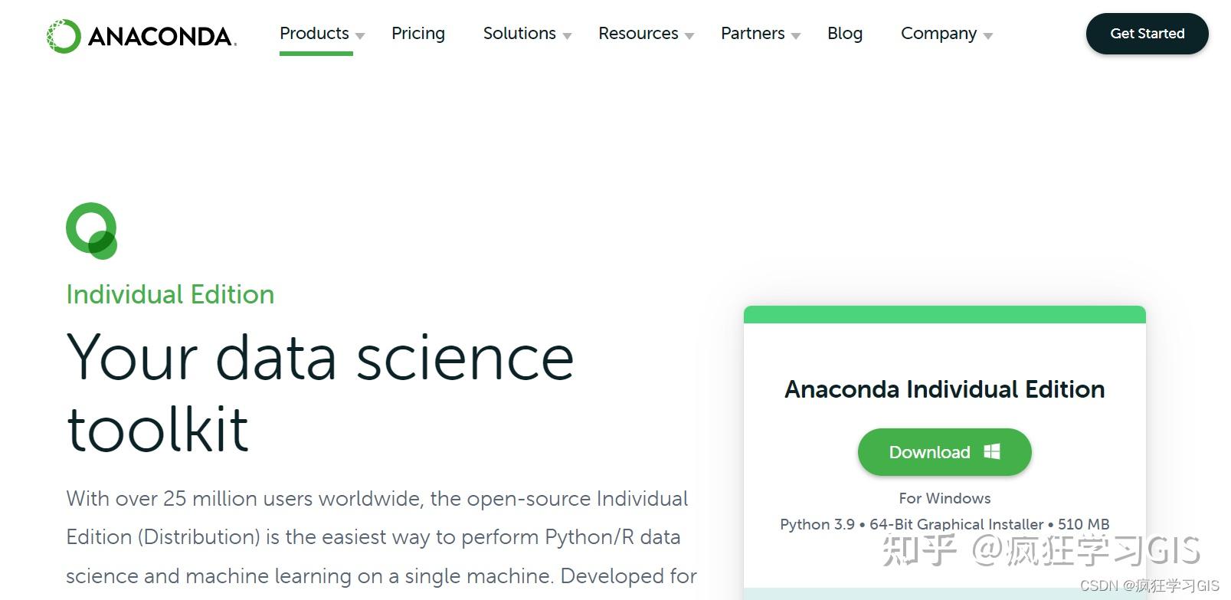This screenshot has width=1231, height=600.
Task: Click the Anaconda Individual Edition card heading
Action: click(945, 389)
